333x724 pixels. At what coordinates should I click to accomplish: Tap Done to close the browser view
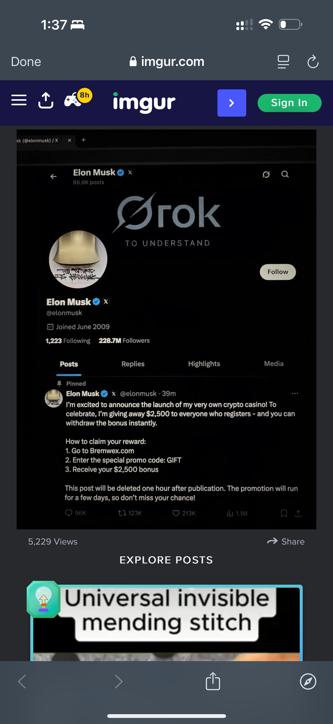click(x=26, y=62)
